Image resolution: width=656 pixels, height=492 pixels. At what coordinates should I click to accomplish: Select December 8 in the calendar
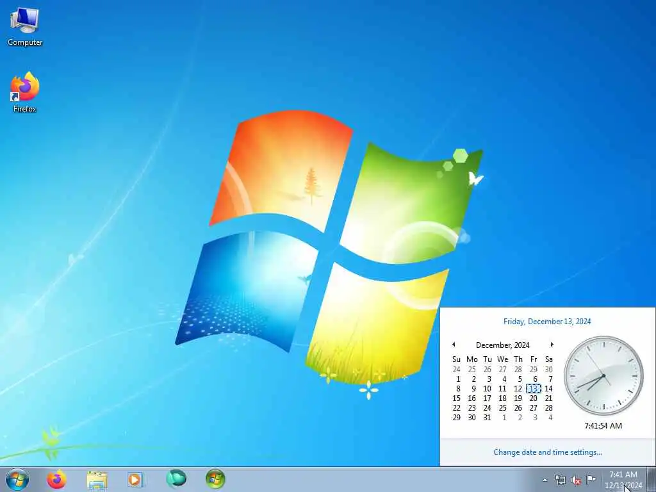[457, 389]
